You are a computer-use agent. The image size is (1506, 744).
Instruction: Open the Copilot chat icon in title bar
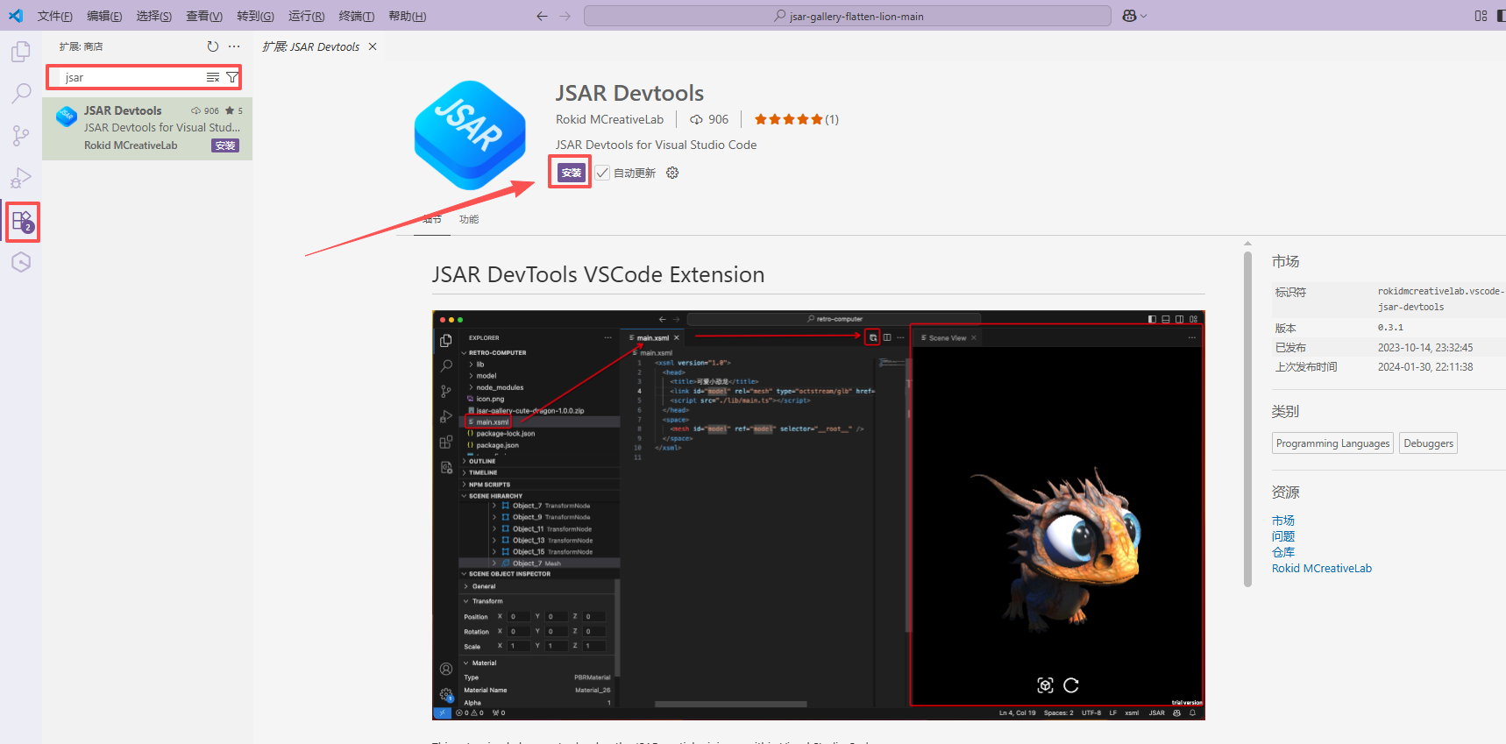coord(1129,16)
